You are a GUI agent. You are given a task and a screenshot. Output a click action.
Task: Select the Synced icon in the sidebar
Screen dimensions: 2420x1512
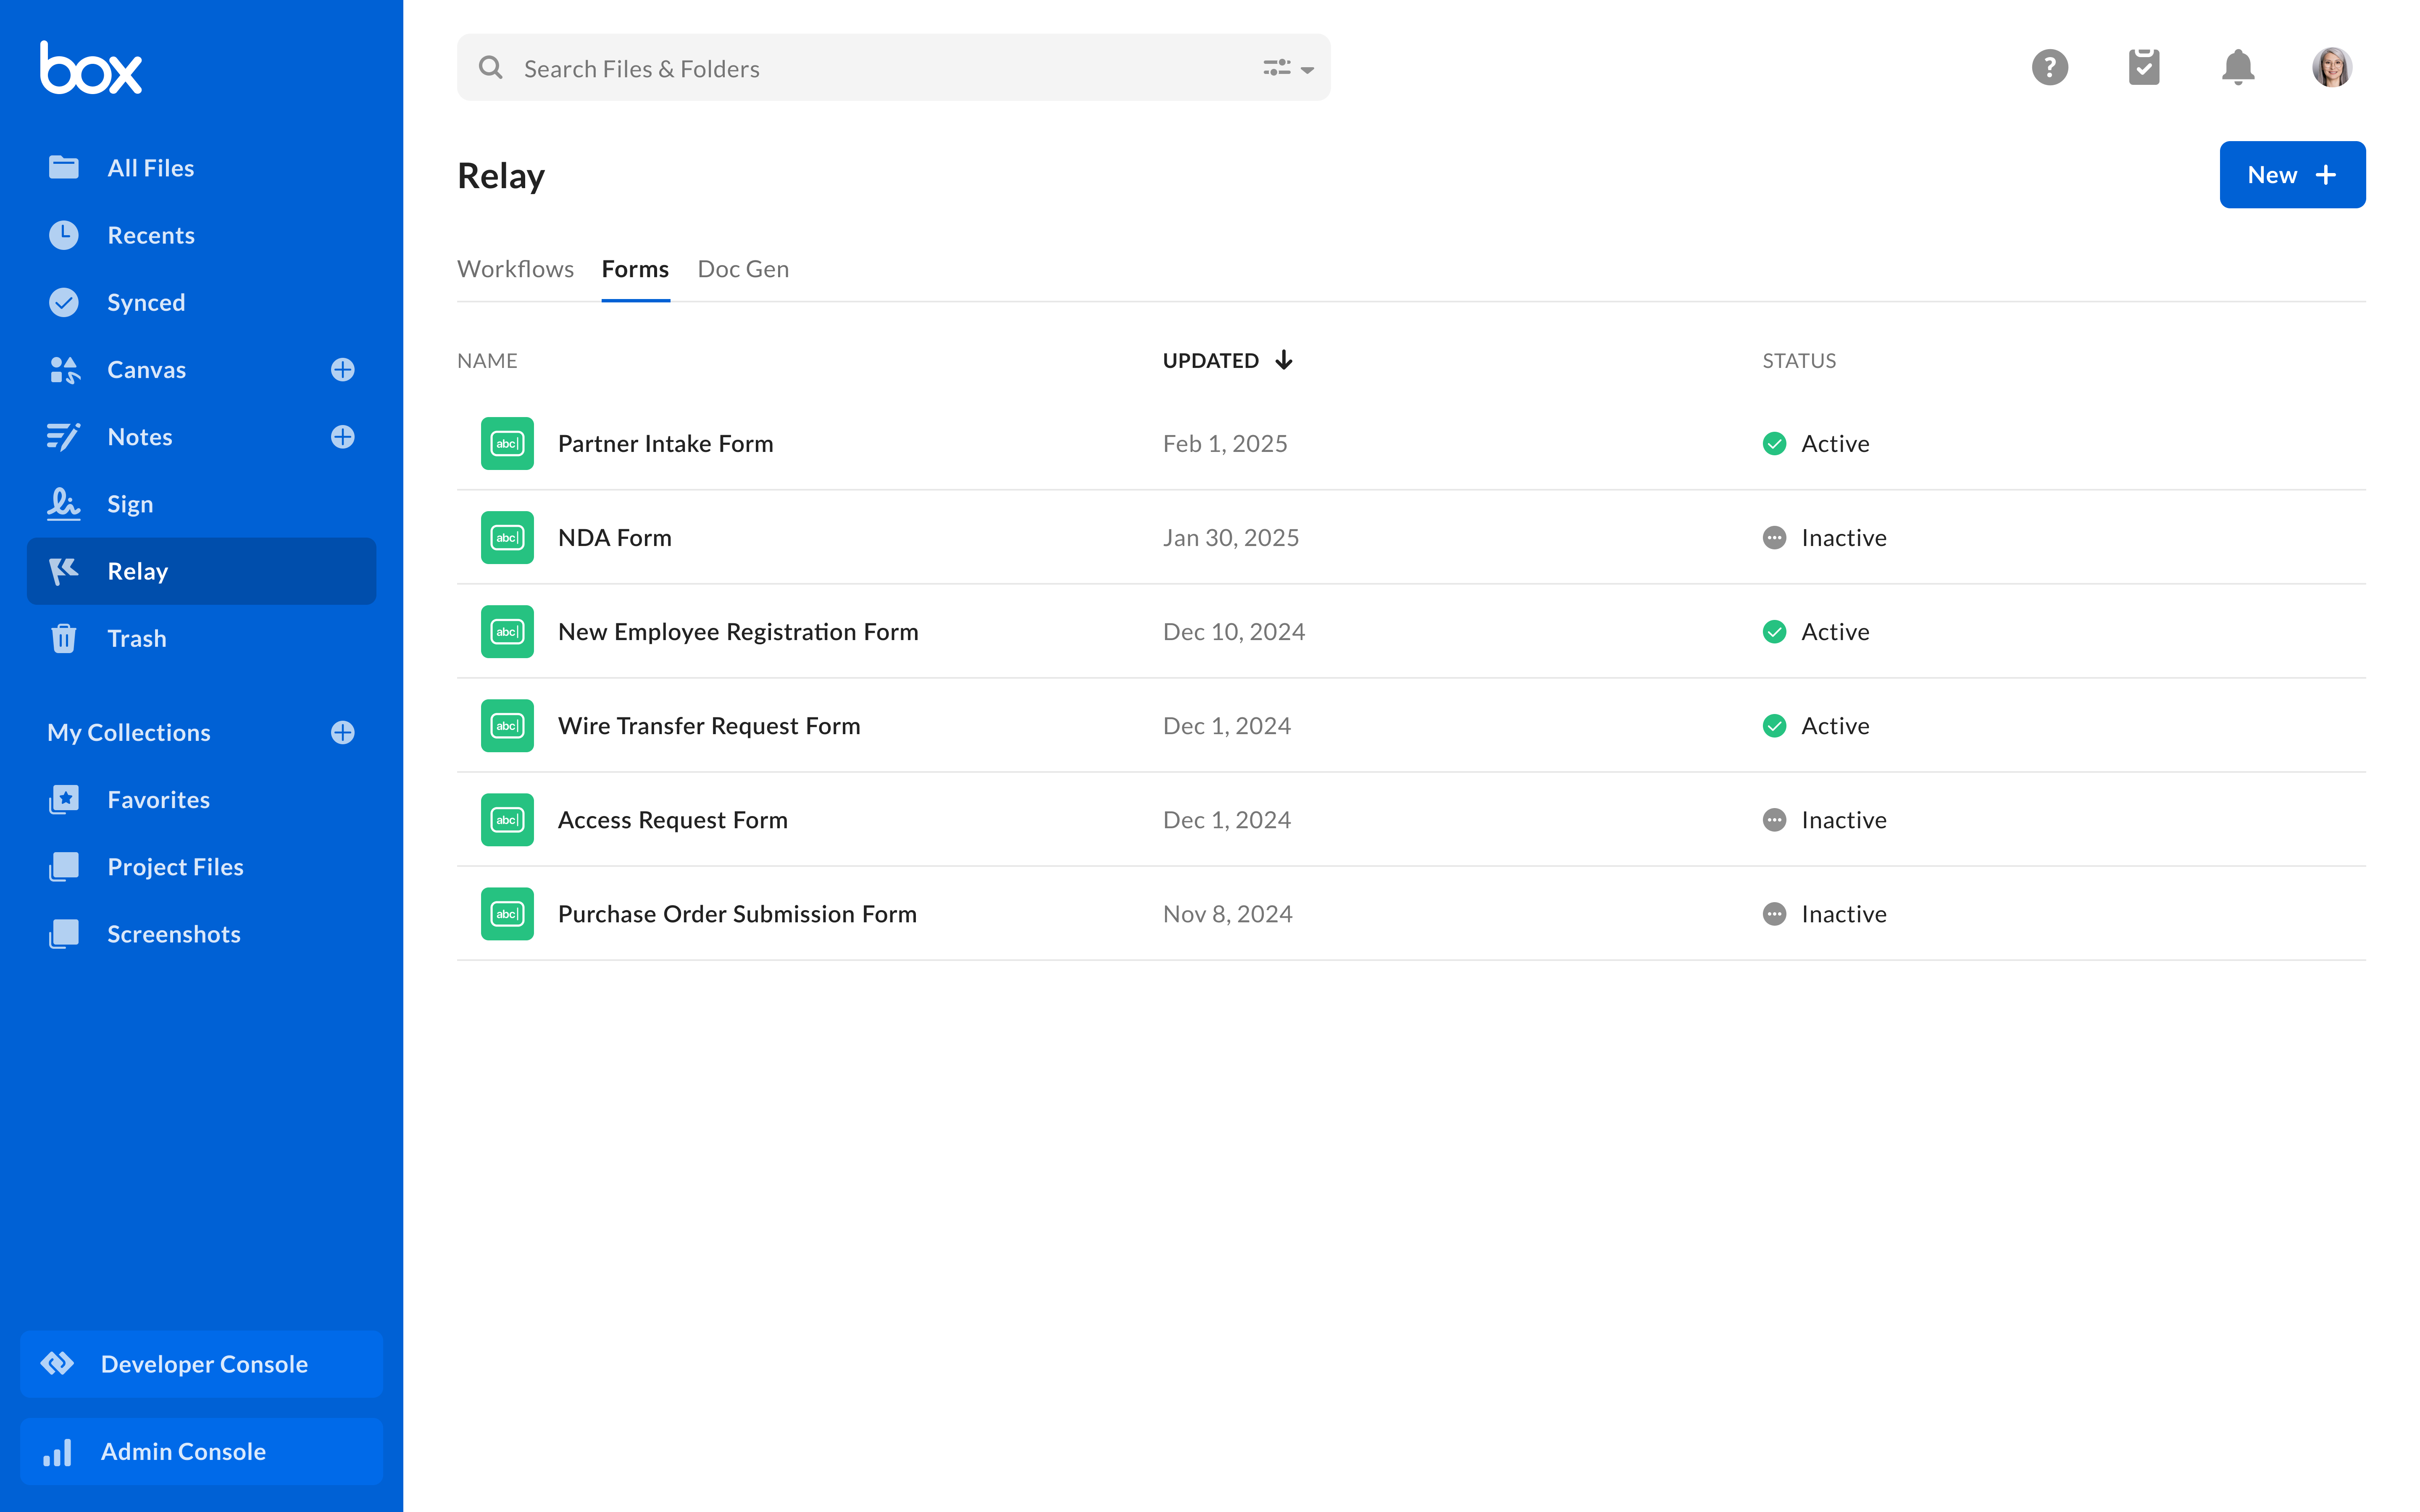pos(63,302)
